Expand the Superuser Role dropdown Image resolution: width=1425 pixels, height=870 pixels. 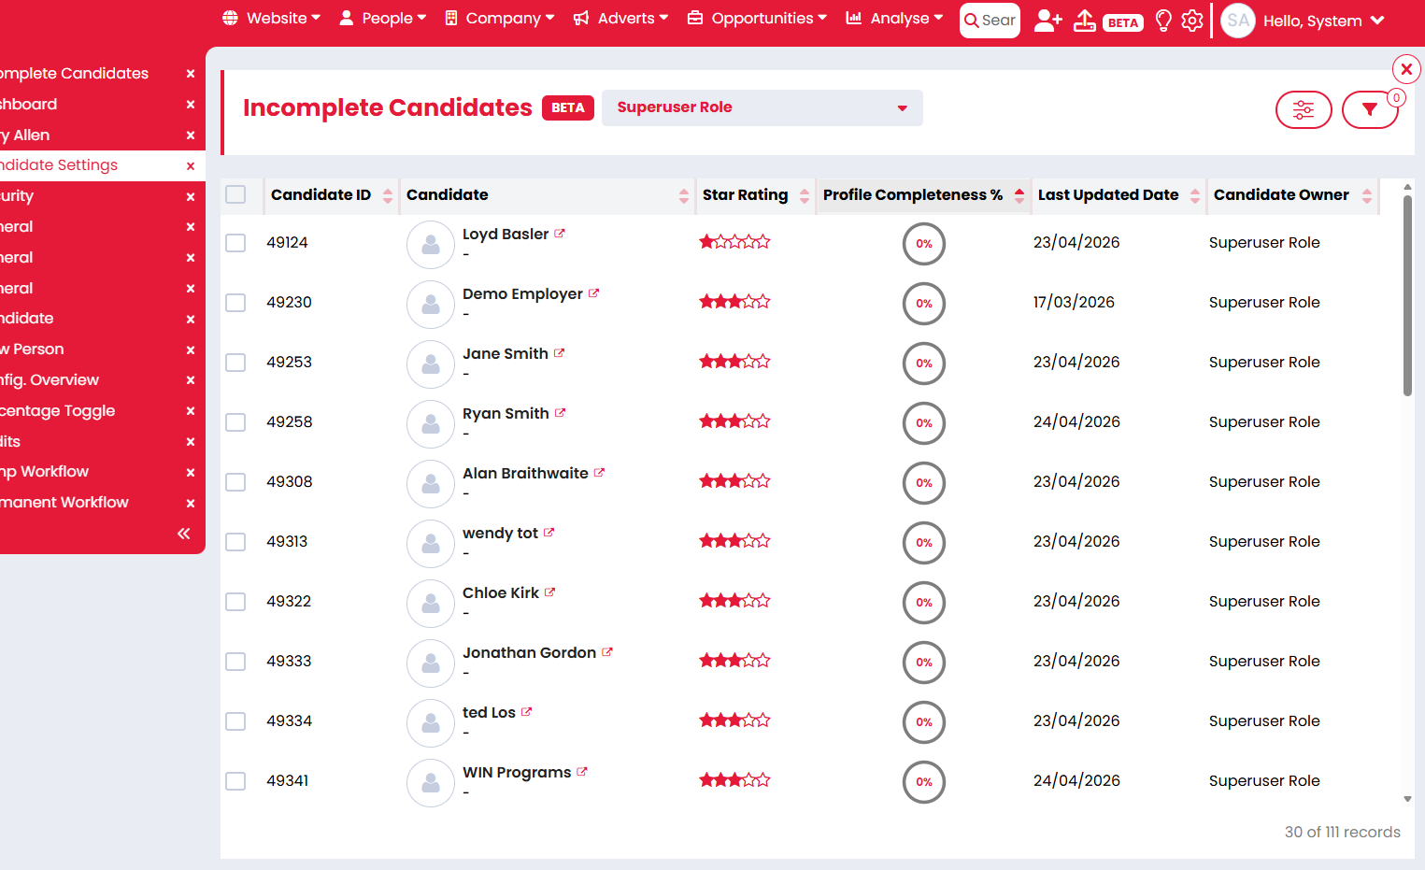[x=762, y=107]
